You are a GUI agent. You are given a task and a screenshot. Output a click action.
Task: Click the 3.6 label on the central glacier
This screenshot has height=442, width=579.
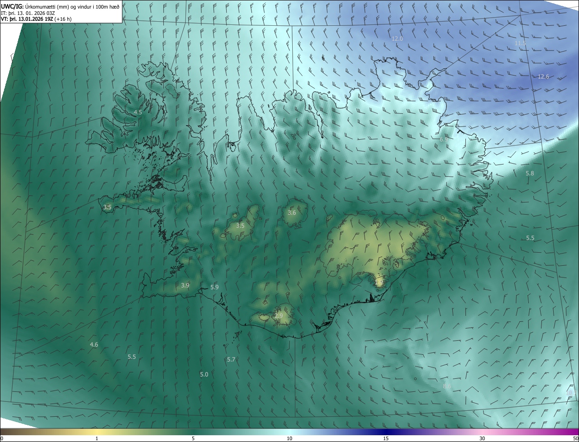point(292,212)
